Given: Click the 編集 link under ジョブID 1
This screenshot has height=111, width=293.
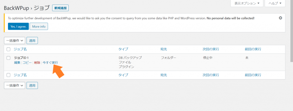Looking at the screenshot, I should [x=17, y=63].
